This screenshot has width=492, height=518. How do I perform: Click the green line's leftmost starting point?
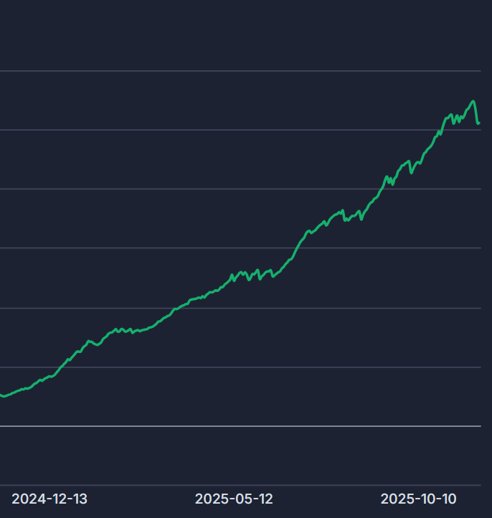pyautogui.click(x=1, y=395)
